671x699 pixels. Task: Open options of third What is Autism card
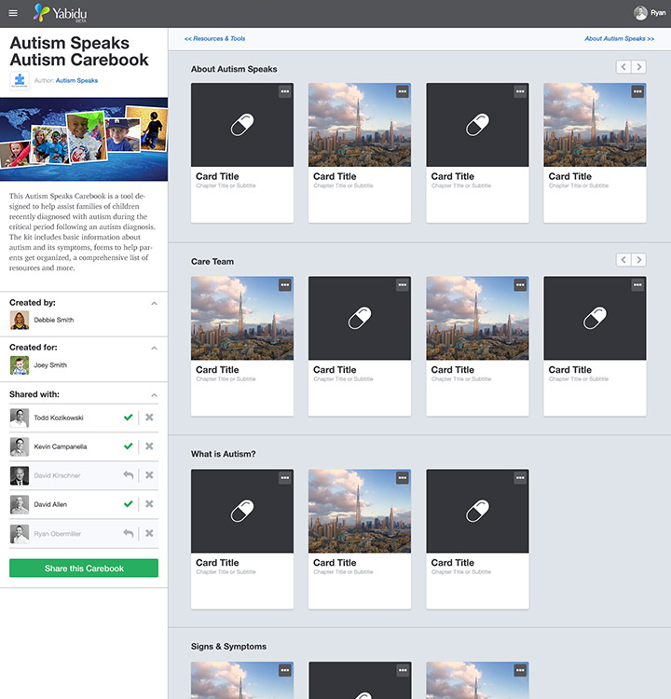point(520,478)
